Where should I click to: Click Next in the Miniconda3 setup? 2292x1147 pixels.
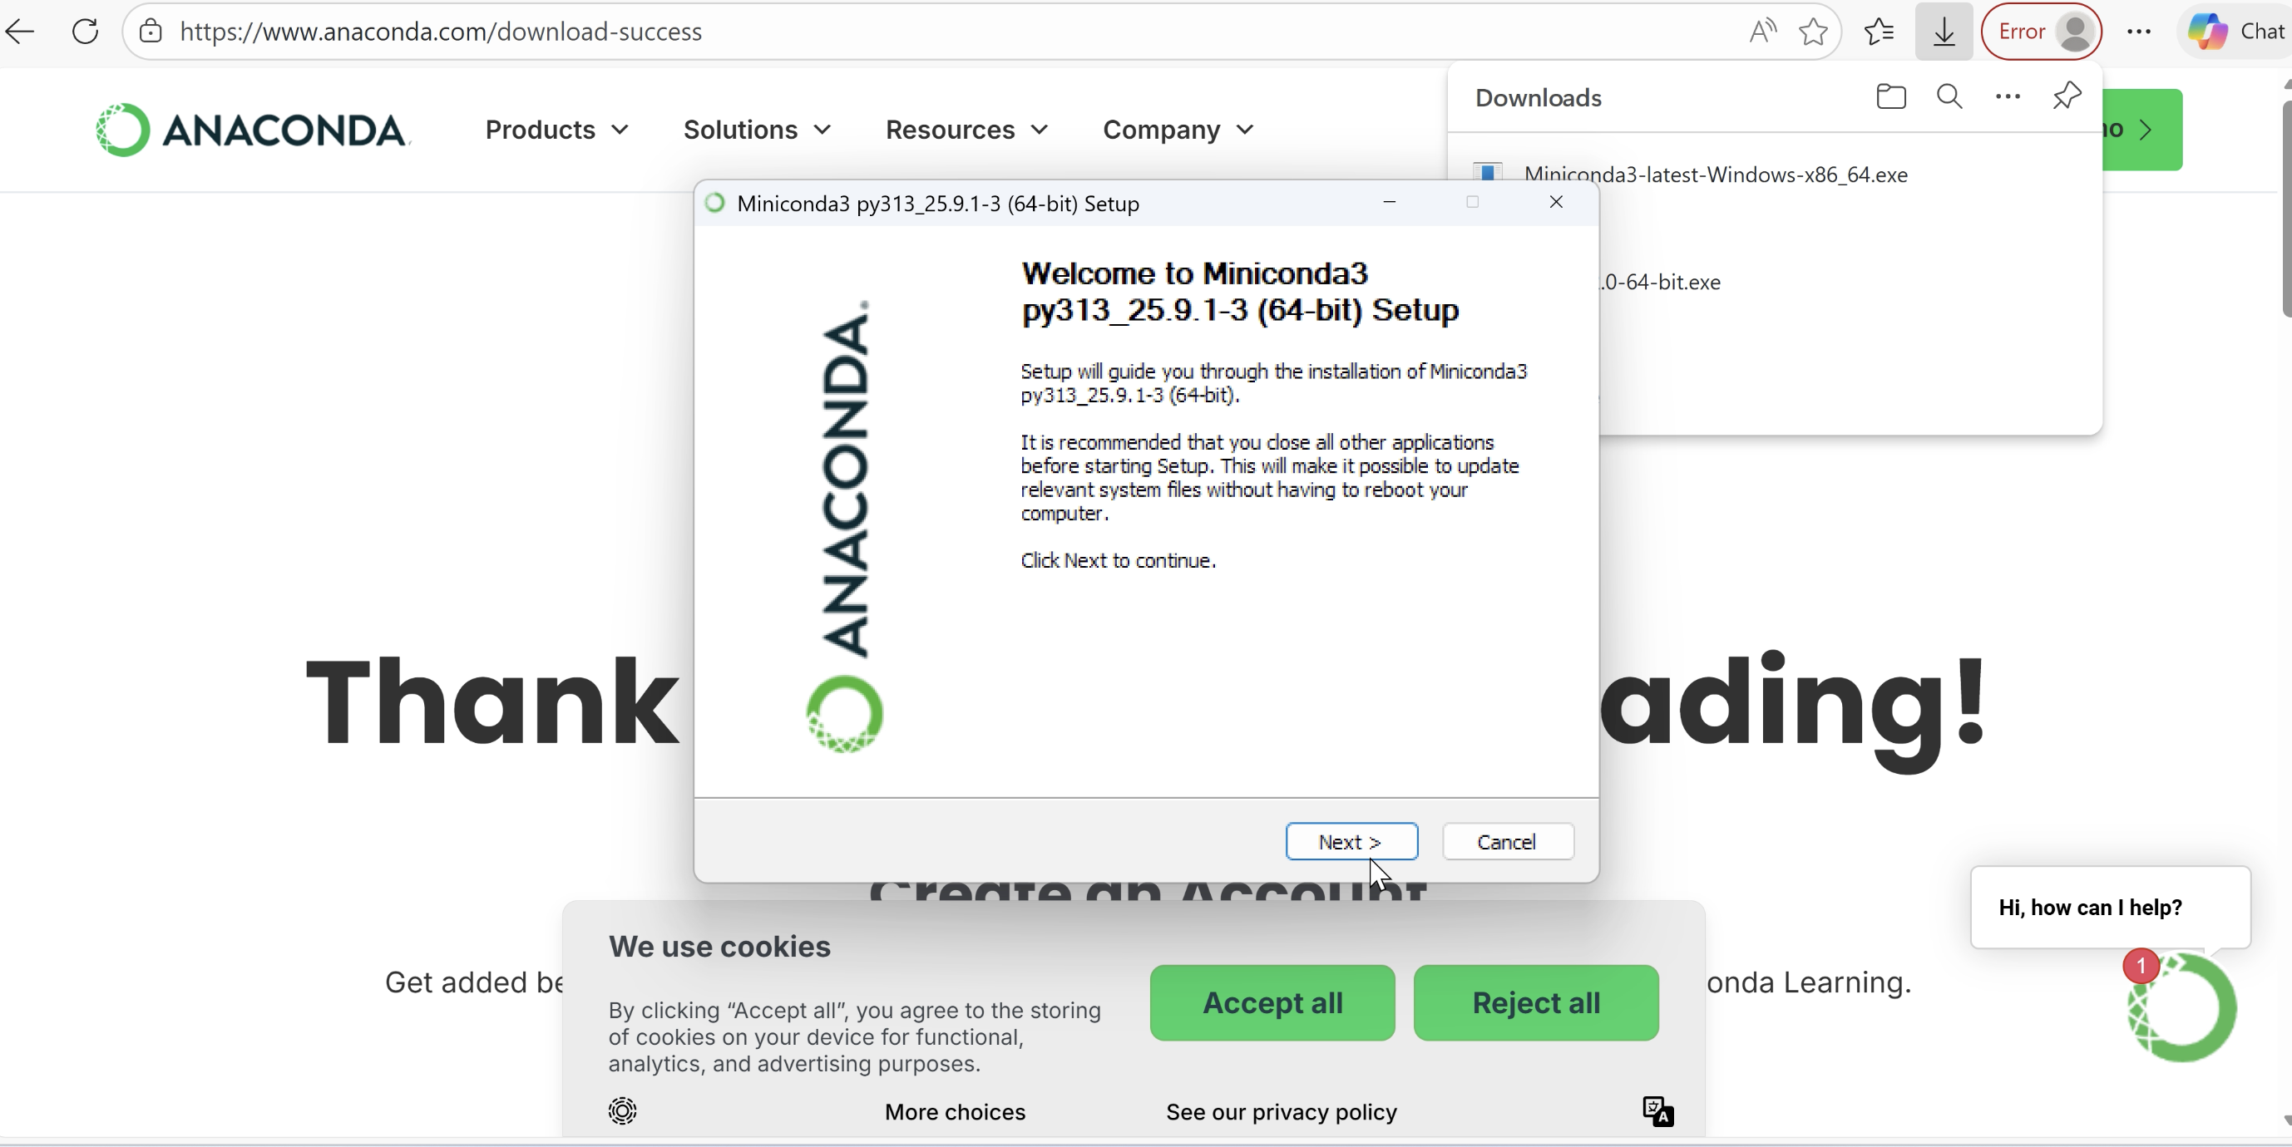[1350, 842]
